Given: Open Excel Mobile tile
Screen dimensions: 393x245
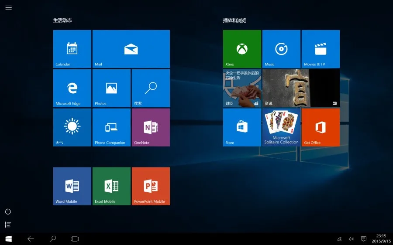Looking at the screenshot, I should [111, 186].
